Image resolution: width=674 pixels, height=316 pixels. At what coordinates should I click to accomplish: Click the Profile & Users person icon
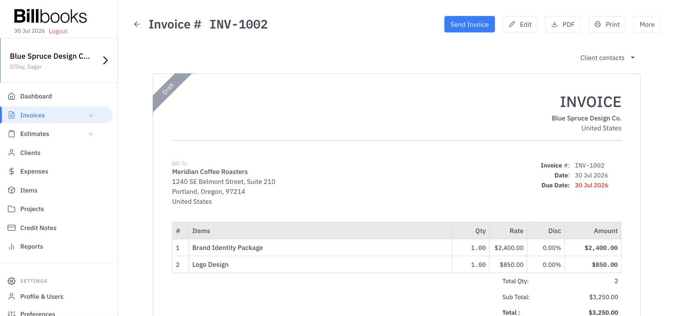click(12, 297)
